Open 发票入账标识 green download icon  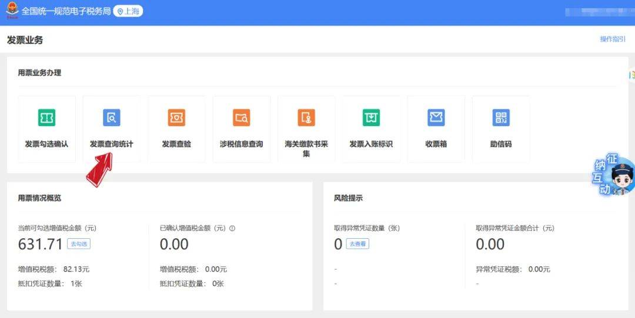point(372,117)
